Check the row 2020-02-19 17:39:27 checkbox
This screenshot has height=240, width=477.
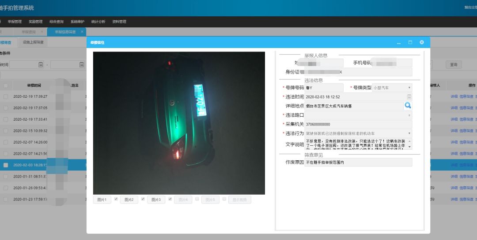click(6, 96)
